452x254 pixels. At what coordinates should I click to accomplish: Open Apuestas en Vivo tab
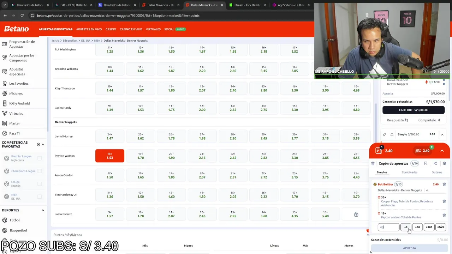tap(89, 29)
